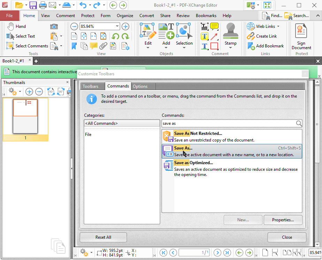Select the Select Comments tool
322x260 pixels.
[30, 46]
